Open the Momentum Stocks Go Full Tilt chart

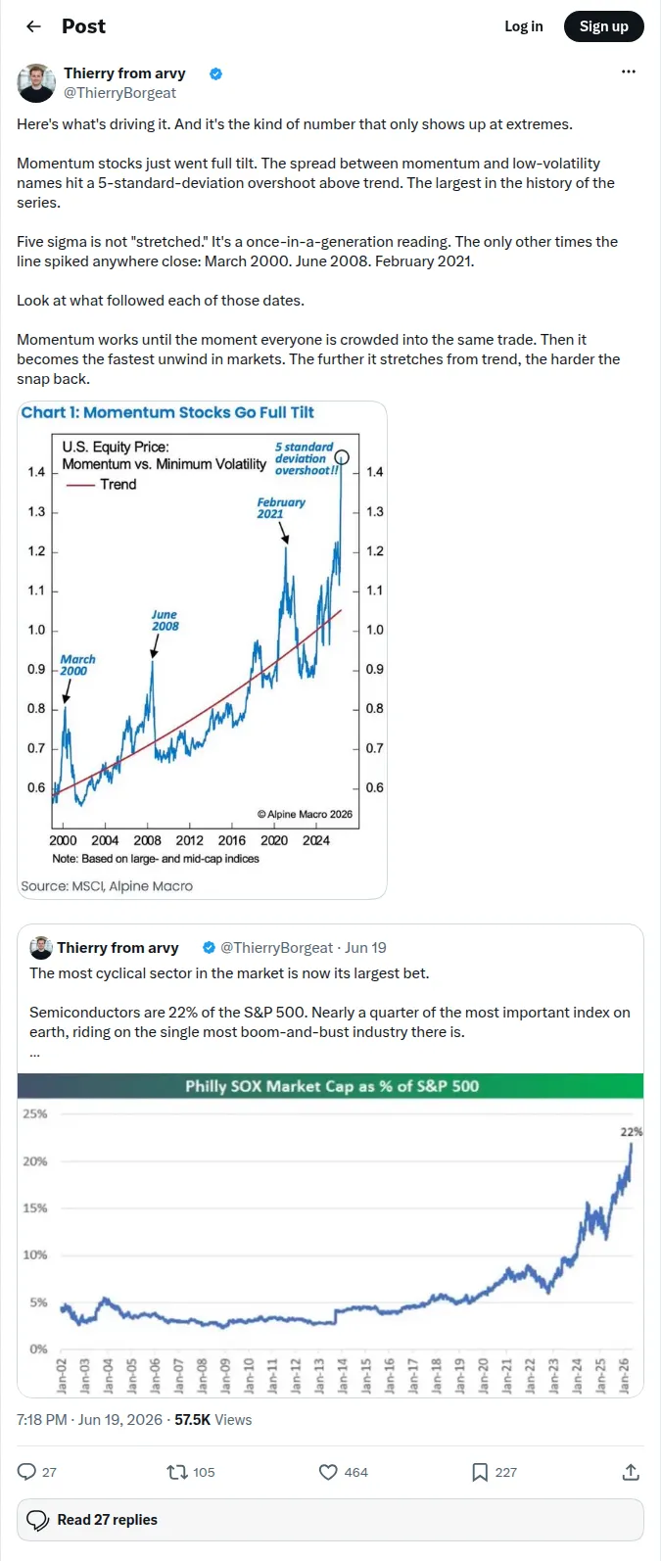click(x=203, y=650)
